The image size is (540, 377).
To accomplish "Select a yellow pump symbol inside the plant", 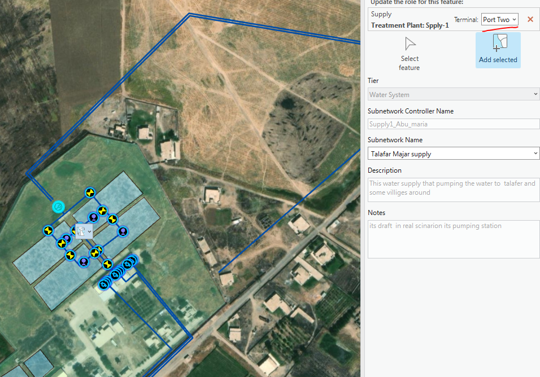I will tap(89, 192).
